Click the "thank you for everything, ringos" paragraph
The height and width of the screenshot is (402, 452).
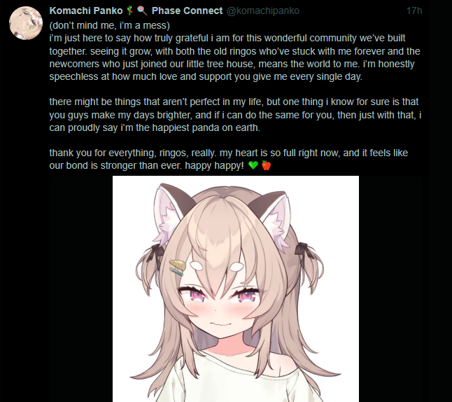click(x=229, y=159)
